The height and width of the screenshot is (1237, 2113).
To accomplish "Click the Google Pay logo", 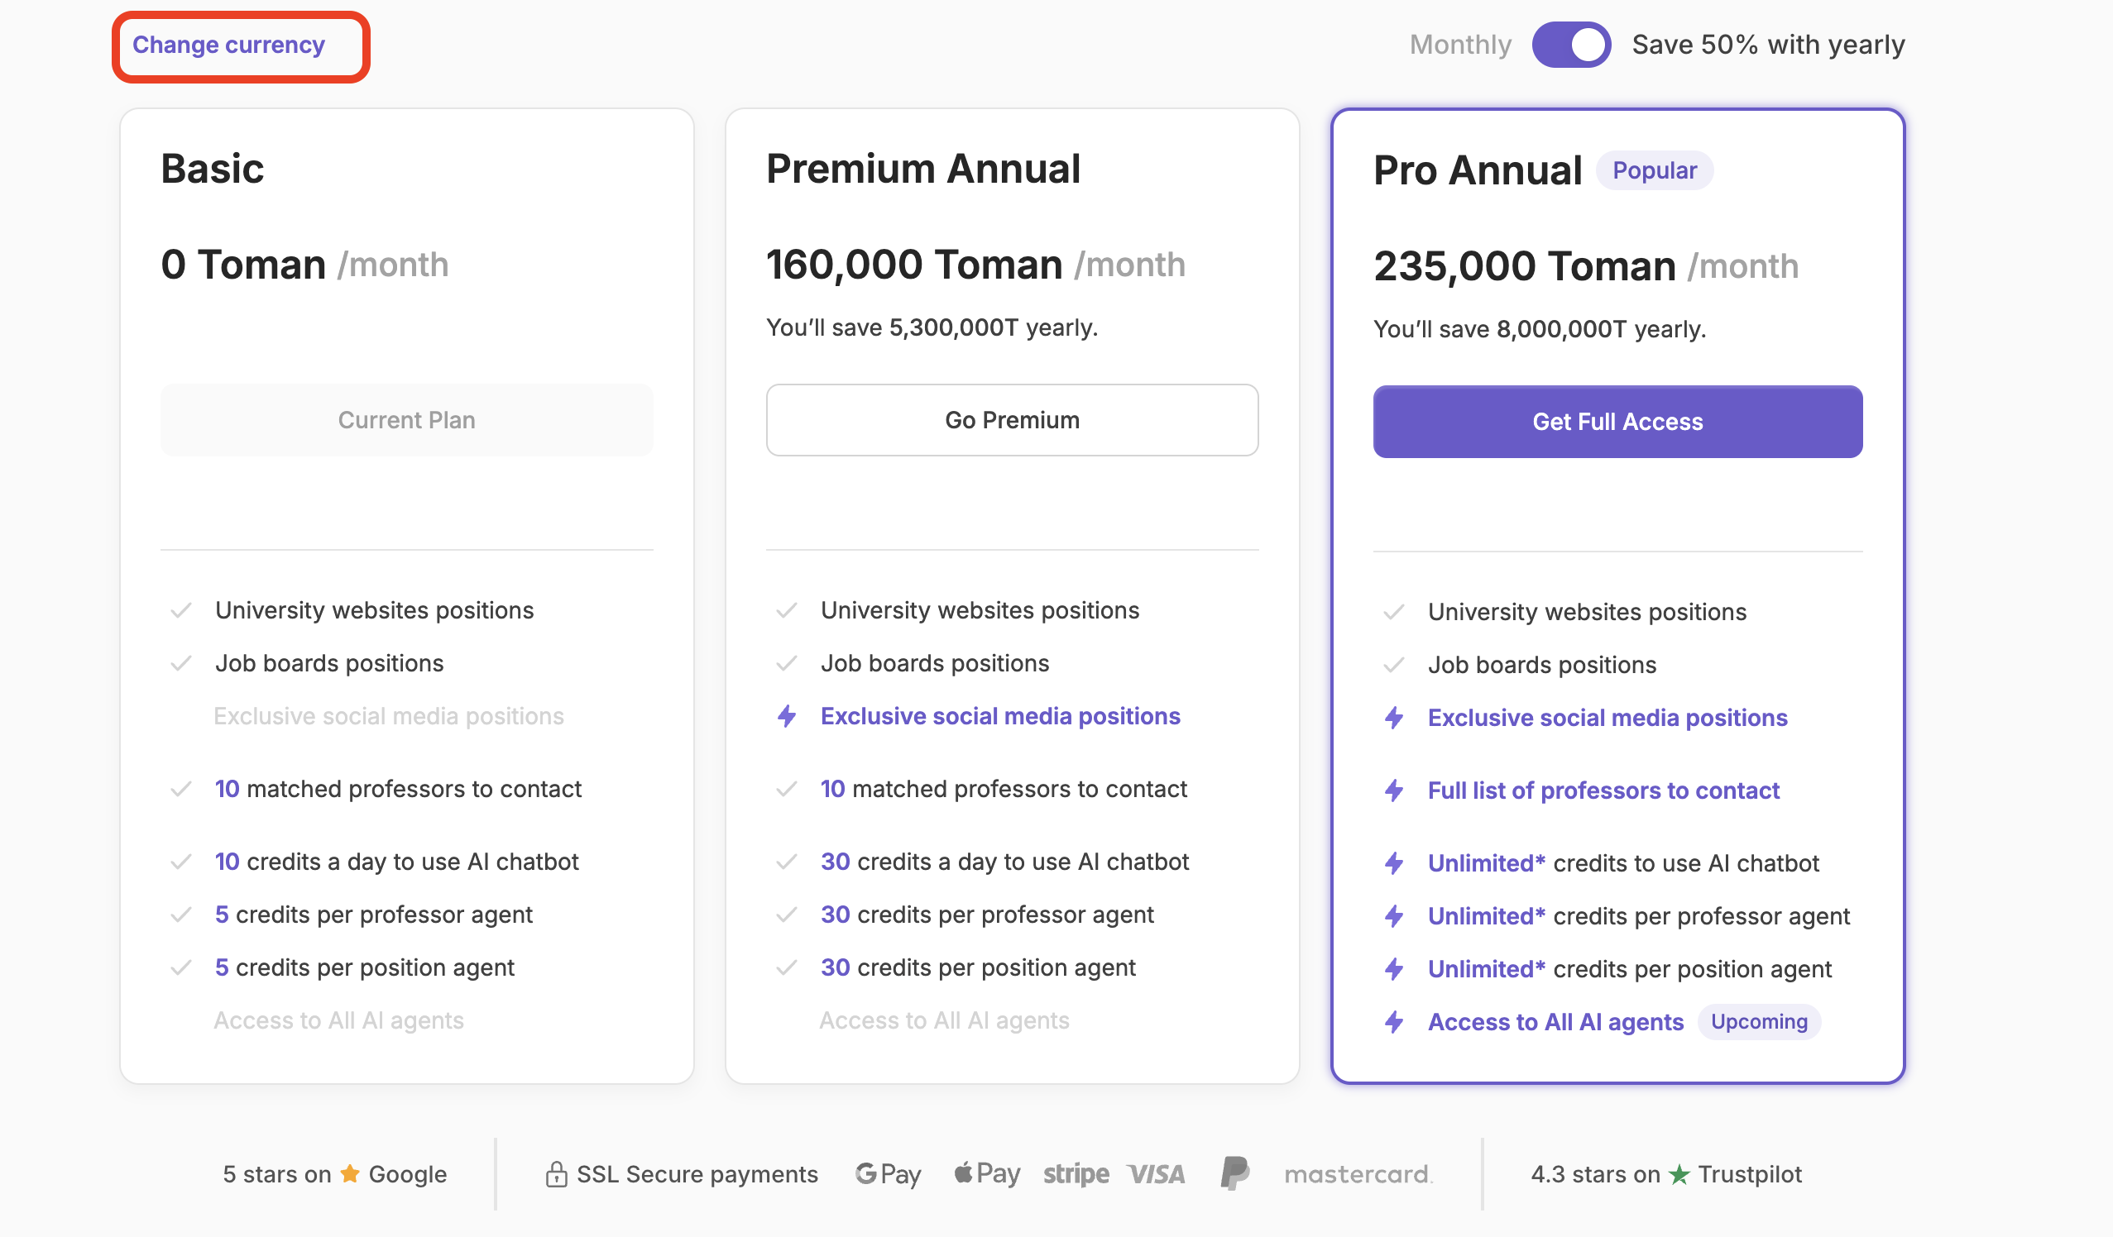I will pos(888,1174).
